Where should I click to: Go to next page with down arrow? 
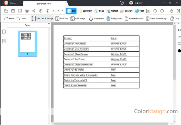(x=48, y=11)
